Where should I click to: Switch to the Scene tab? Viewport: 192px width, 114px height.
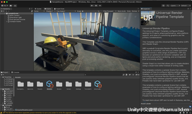pyautogui.click(x=39, y=9)
